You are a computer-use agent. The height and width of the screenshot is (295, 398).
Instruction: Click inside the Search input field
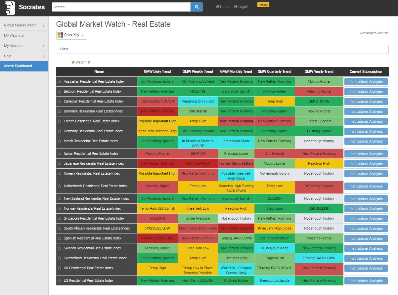121,7
